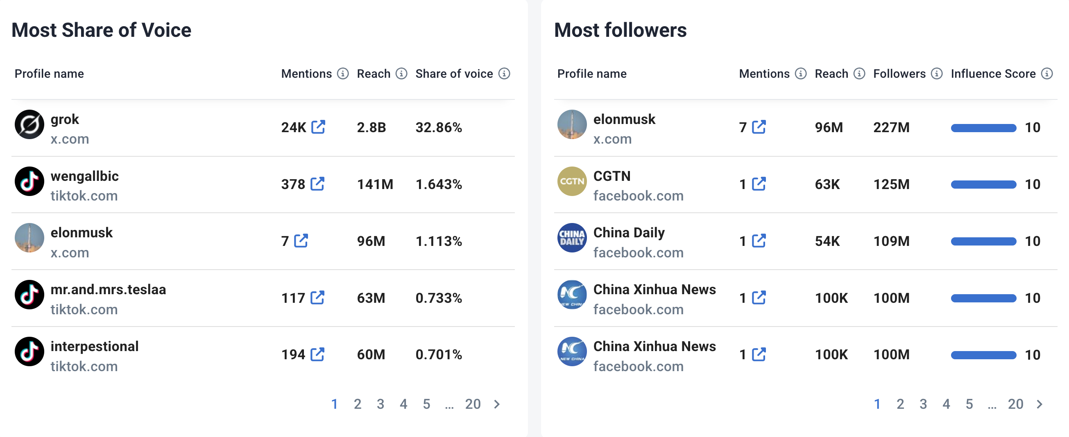Click the info icon beside Share of voice

(504, 74)
